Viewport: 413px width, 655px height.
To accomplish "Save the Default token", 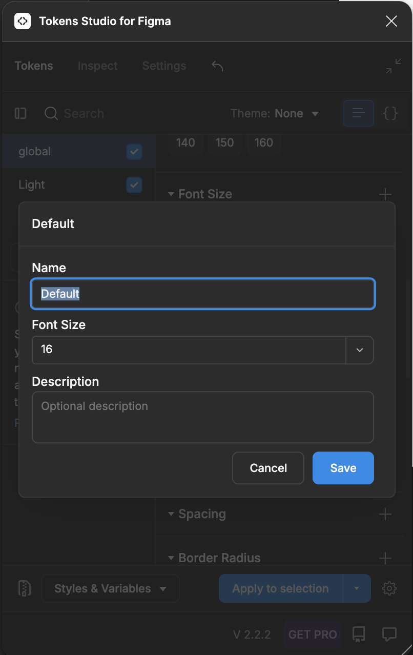I will coord(343,468).
